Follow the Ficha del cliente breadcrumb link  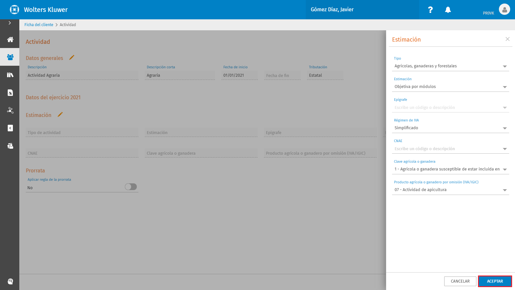39,25
